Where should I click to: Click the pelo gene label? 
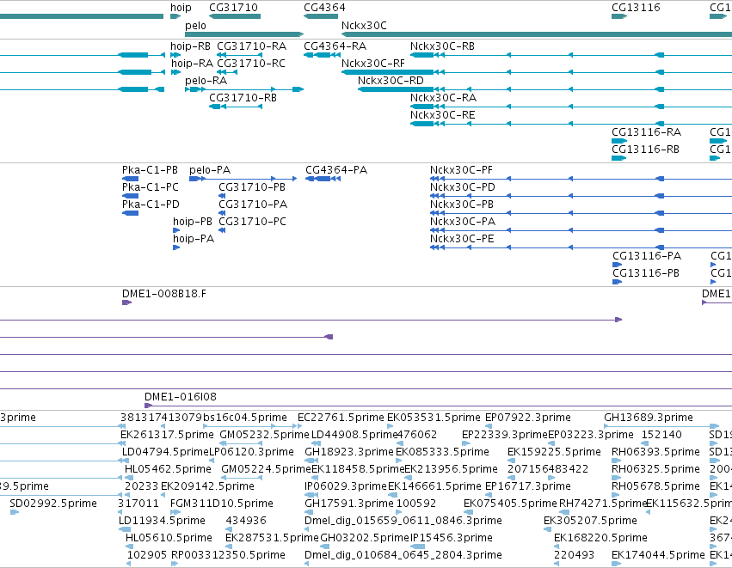tap(195, 26)
